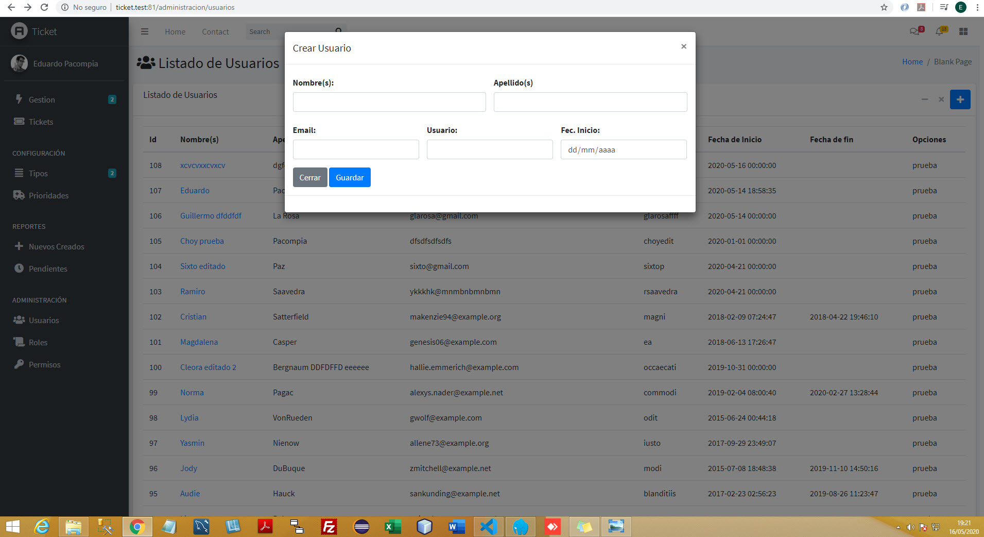Expand the Gestion sidebar menu

tap(64, 99)
